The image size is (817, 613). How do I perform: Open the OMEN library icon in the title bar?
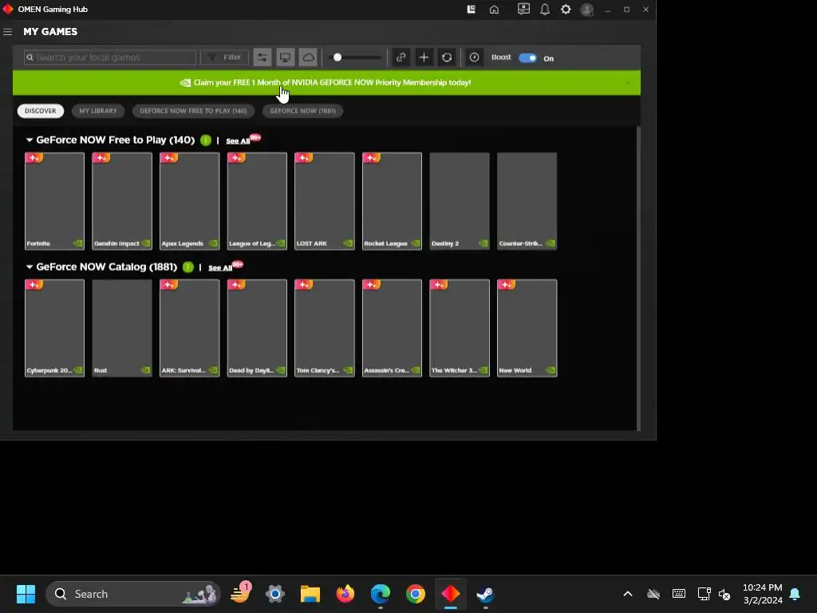coord(471,10)
